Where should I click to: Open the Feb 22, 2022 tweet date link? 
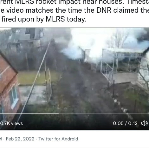20,139
